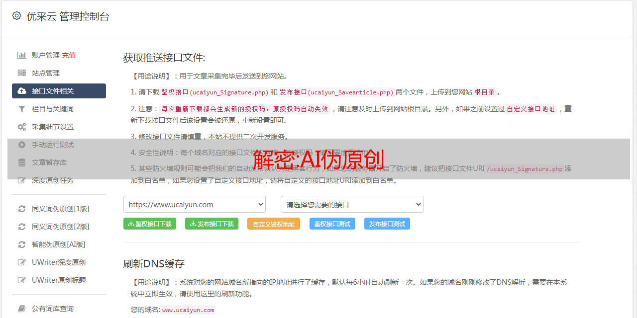Click the red 充值 link
Image resolution: width=637 pixels, height=318 pixels.
[x=69, y=55]
